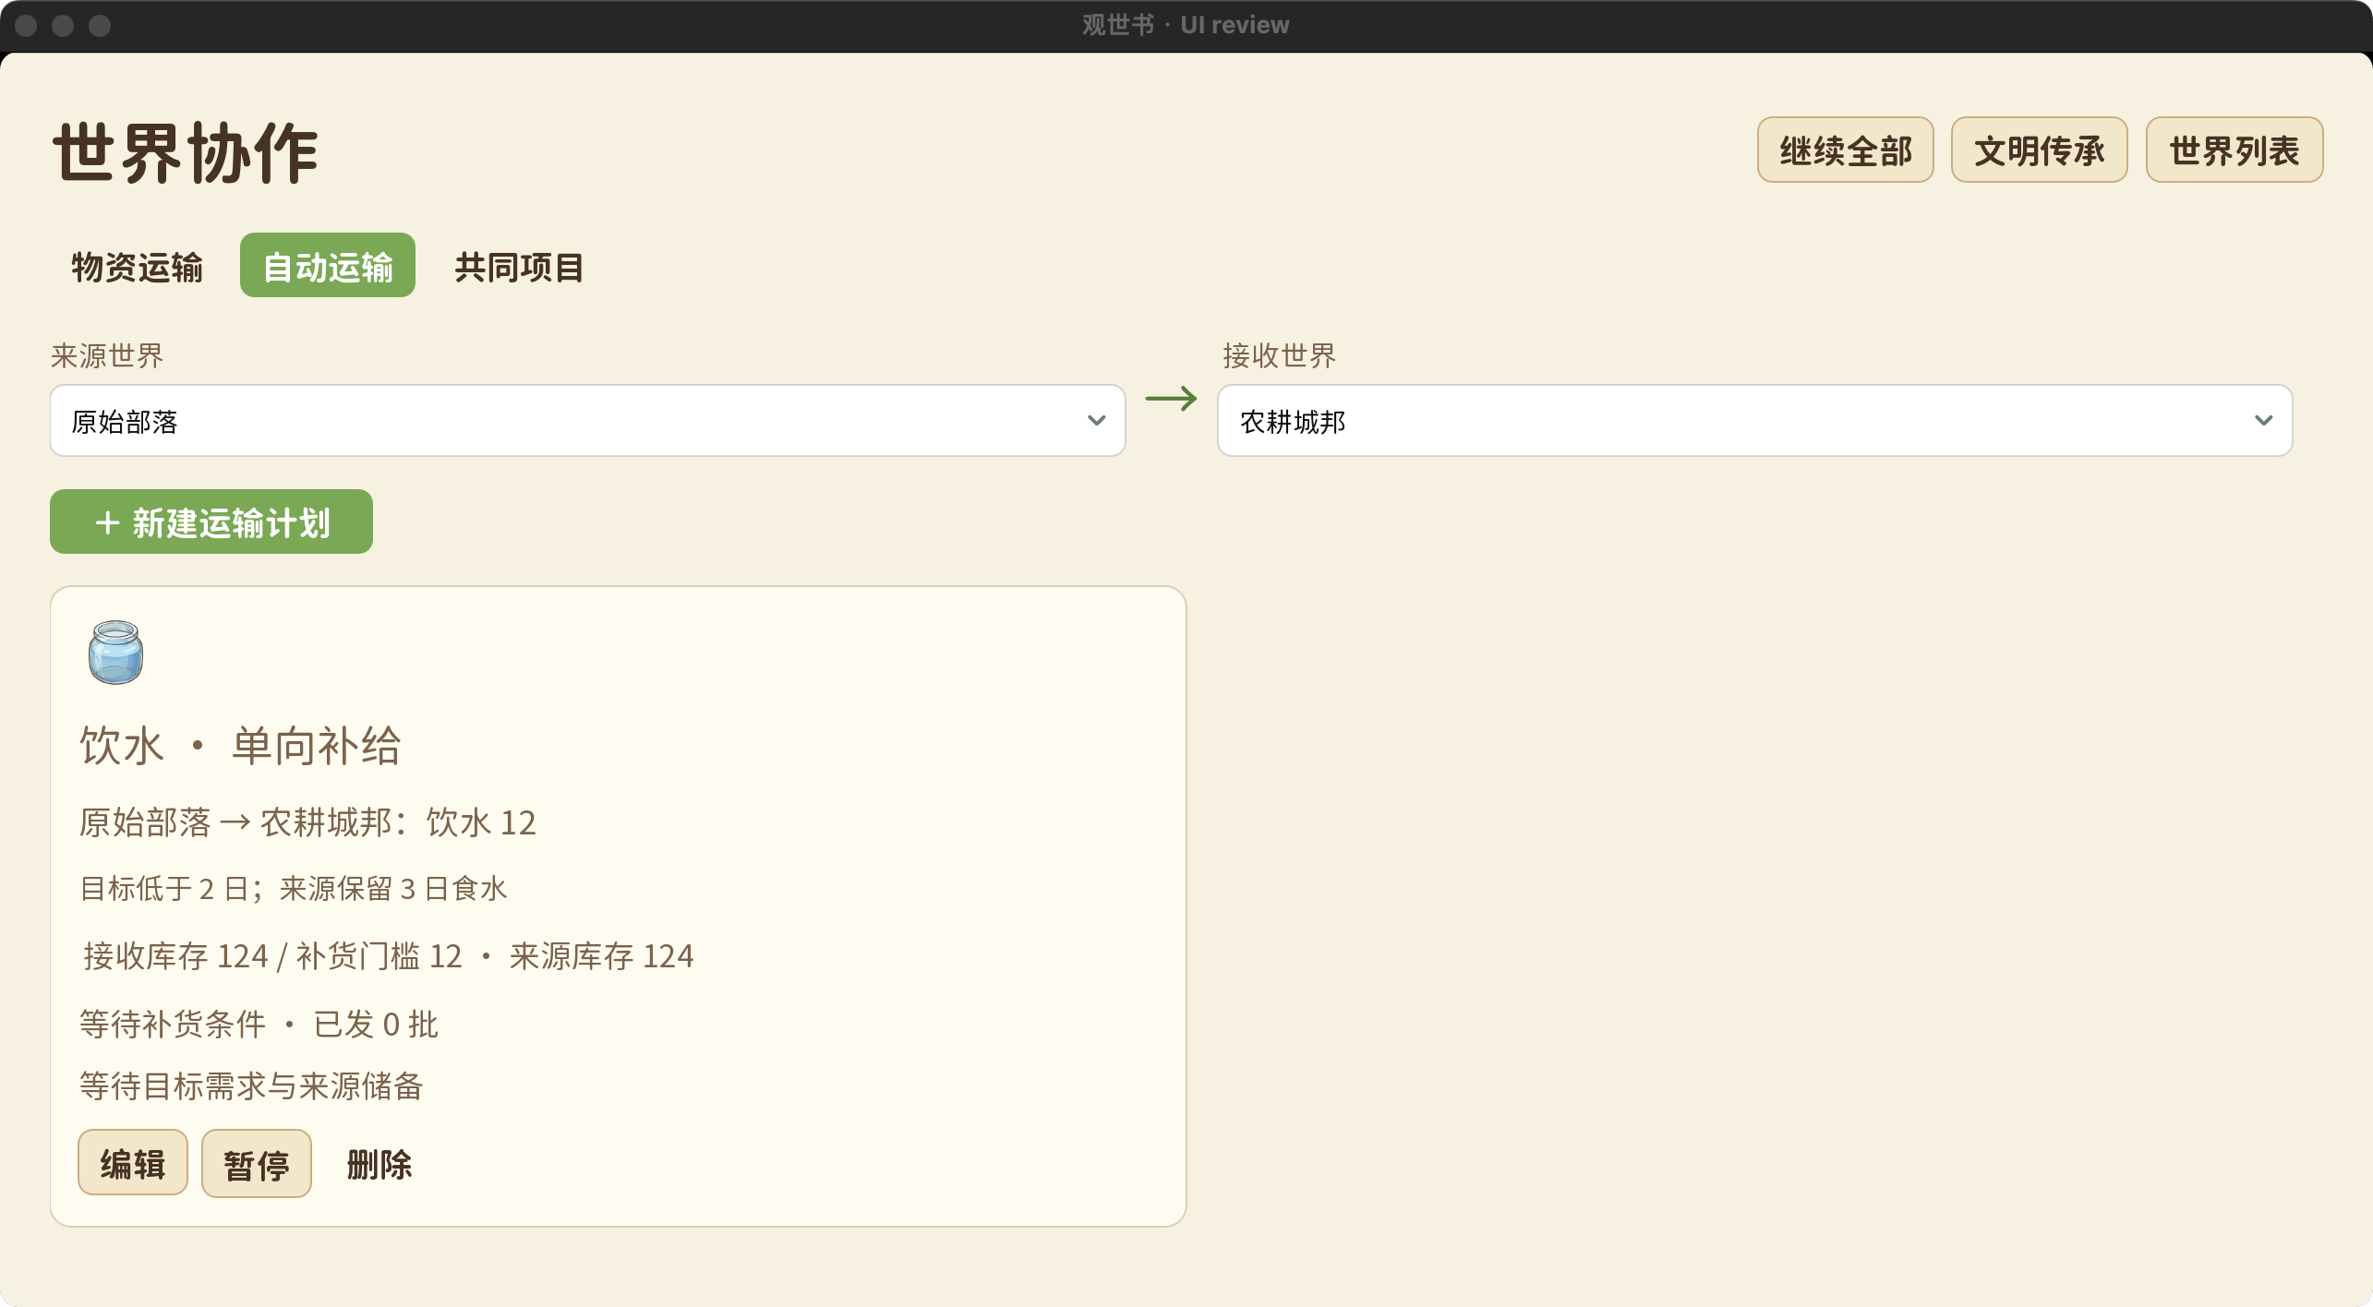Delete the 饮水 plan via 删除

point(379,1164)
